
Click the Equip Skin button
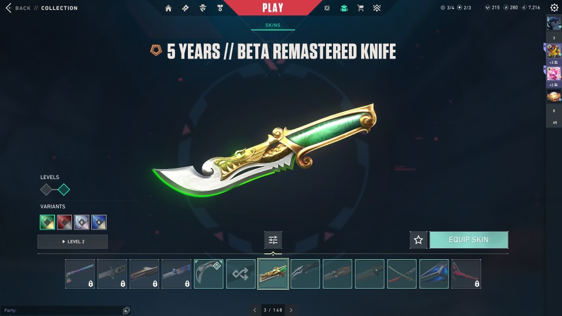click(469, 240)
